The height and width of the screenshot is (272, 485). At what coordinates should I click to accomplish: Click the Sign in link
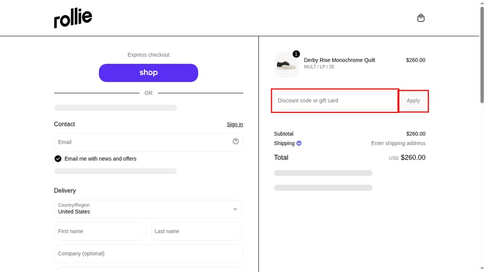(235, 124)
